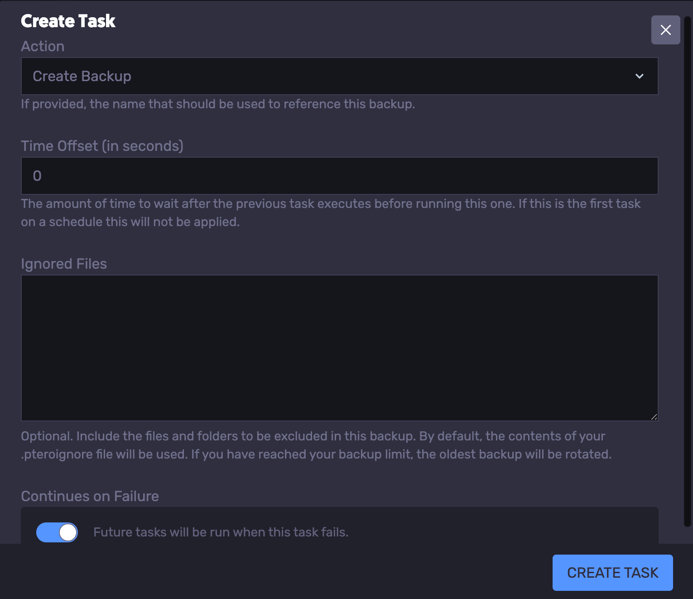Click the Ignored Files label
The height and width of the screenshot is (599, 693).
coord(64,264)
